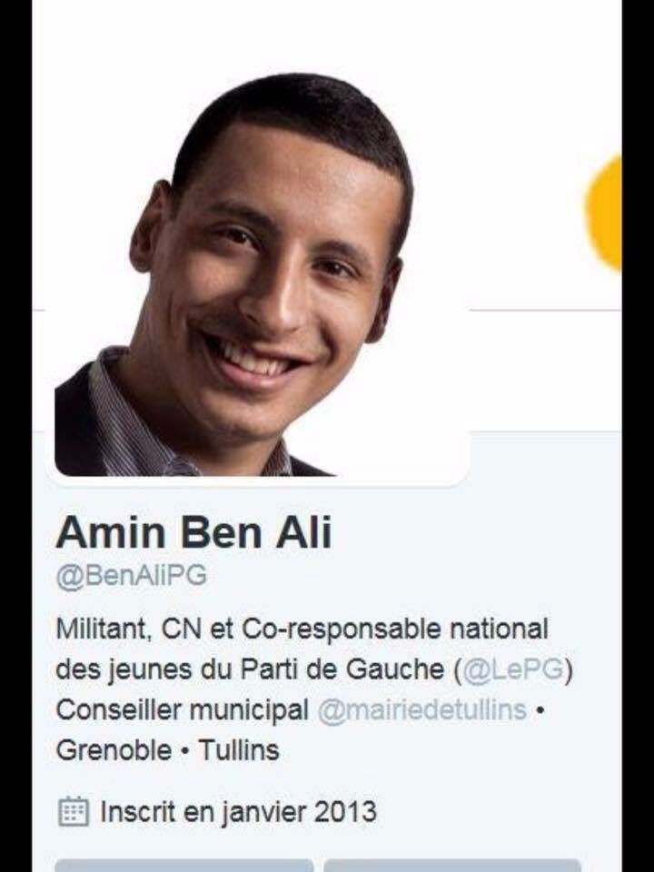Open the @BenAliPG handle
The width and height of the screenshot is (654, 872).
131,575
